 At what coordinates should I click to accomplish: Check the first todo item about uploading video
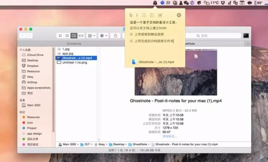131,34
